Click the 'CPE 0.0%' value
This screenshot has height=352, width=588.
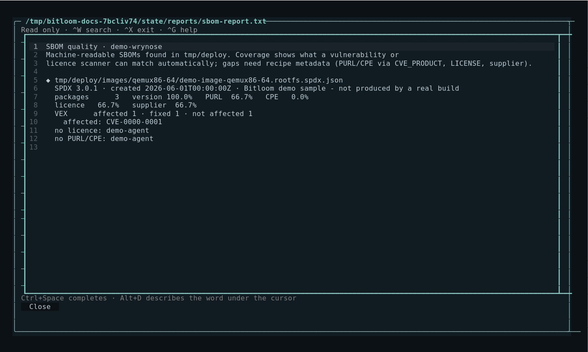coord(287,97)
